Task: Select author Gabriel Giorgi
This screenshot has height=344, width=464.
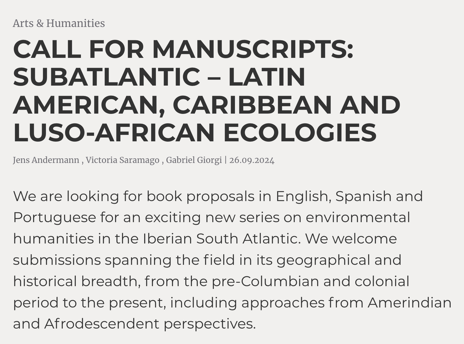Action: pos(194,160)
